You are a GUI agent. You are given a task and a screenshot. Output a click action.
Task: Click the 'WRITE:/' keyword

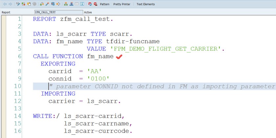(x=46, y=116)
